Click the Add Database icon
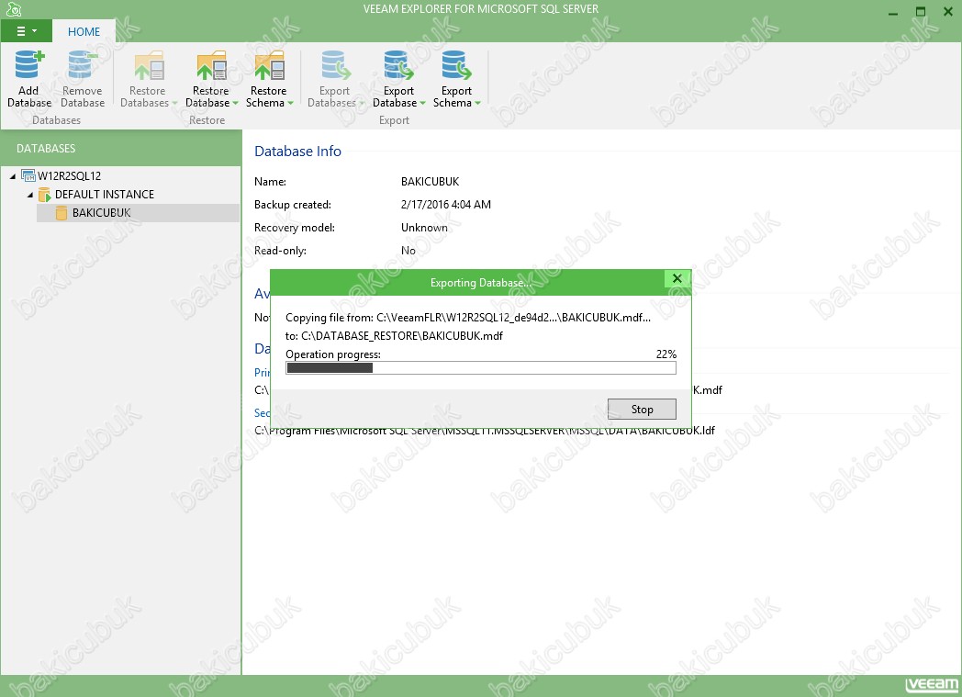 [29, 64]
